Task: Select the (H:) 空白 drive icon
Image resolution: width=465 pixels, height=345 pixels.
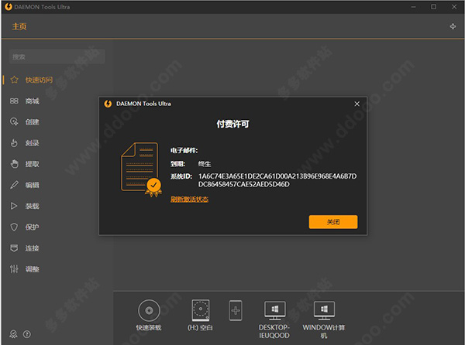Action: 201,310
